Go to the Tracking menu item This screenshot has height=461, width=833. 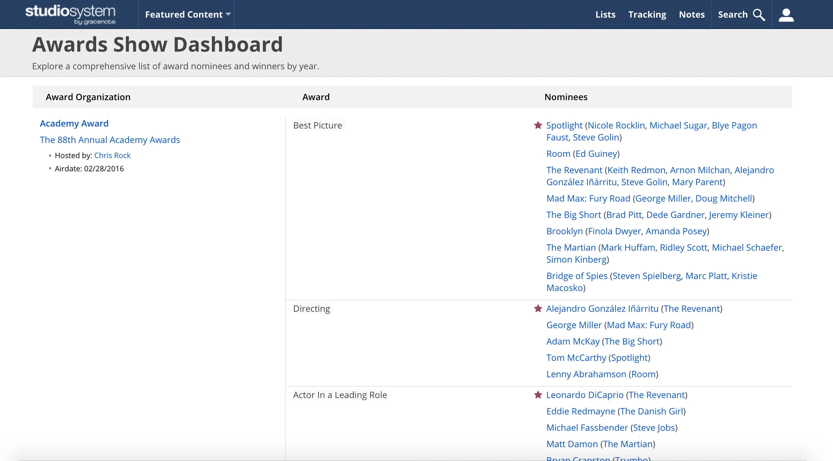[647, 15]
